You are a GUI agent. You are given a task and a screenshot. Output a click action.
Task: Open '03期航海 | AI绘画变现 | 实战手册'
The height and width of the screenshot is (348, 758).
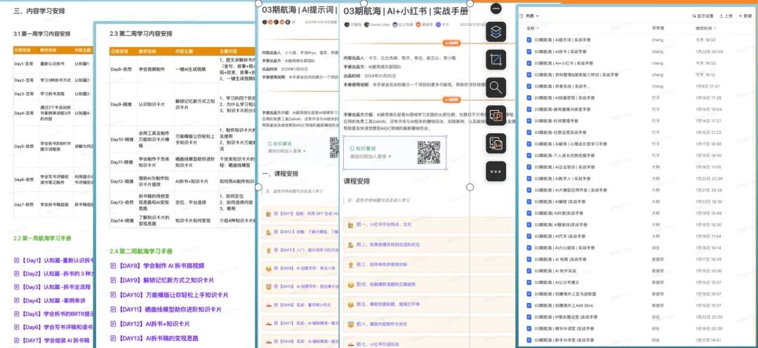564,98
